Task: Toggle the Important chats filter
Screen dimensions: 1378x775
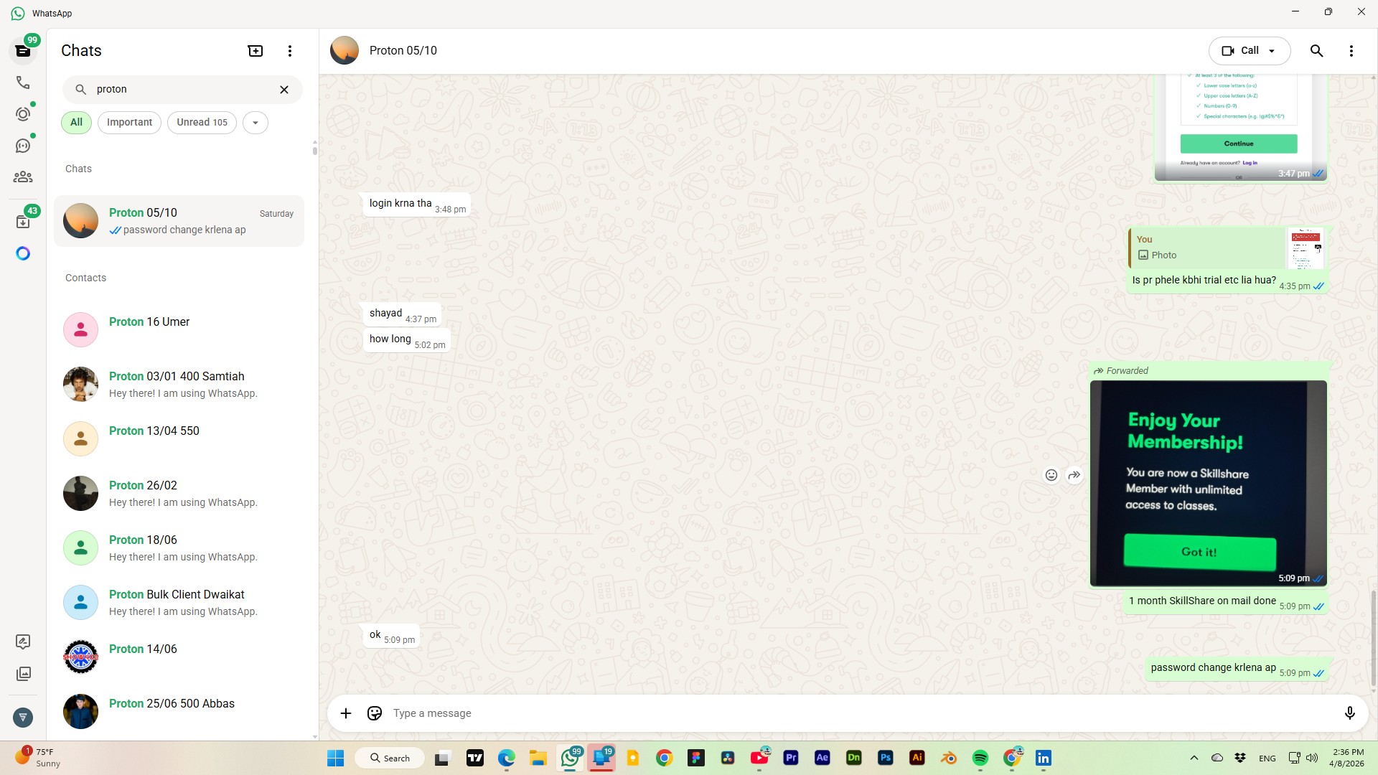Action: coord(129,123)
